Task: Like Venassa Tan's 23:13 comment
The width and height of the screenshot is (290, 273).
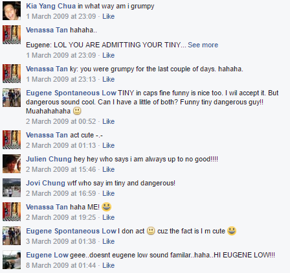Action: coord(108,79)
